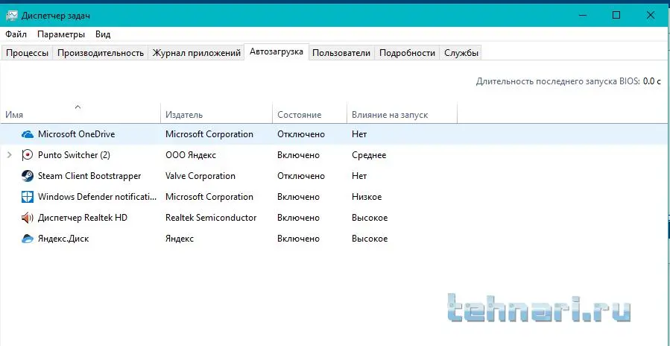Screen dimensions: 670x346
Task: Click Нет impact for Steam Client
Action: click(359, 176)
